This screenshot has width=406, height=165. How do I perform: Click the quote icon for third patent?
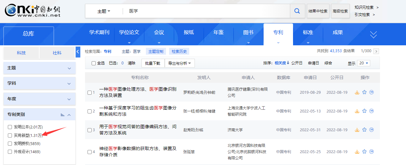pyautogui.click(x=371, y=130)
